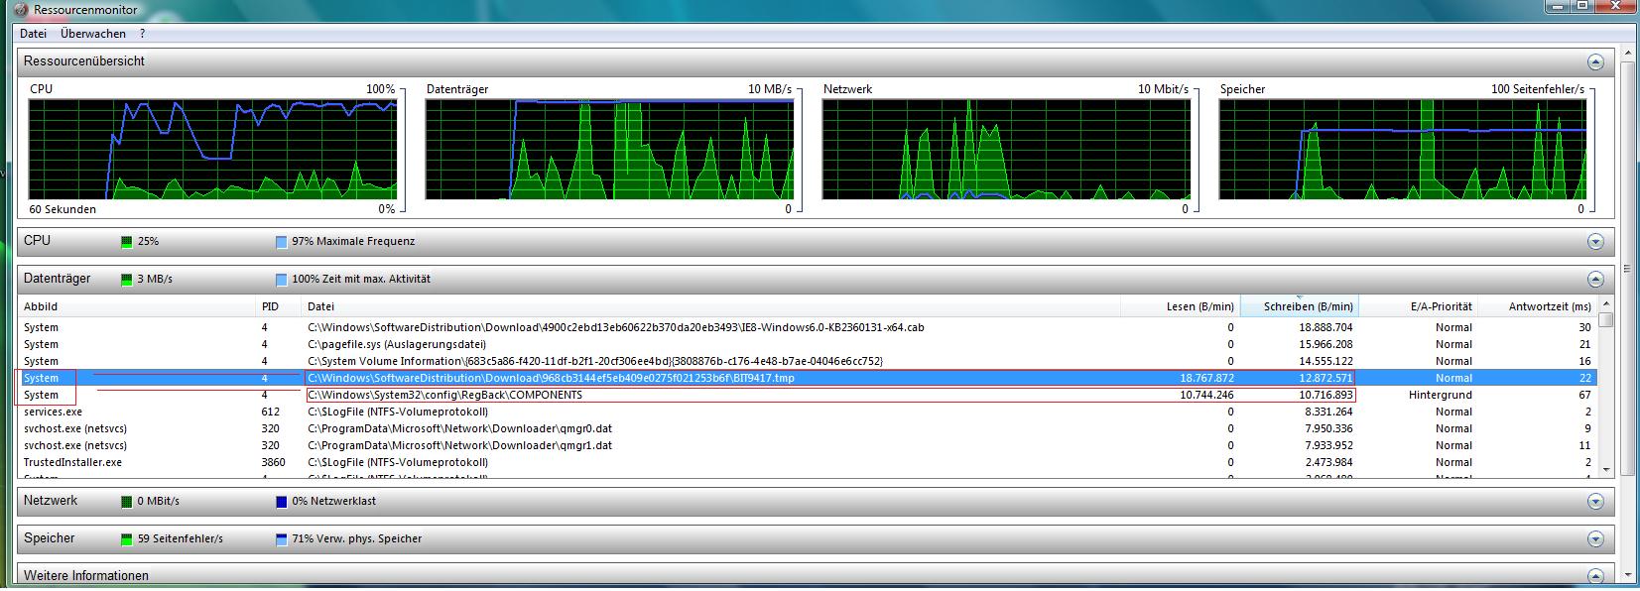Expand the CPU section
The width and height of the screenshot is (1640, 591).
click(x=1595, y=242)
